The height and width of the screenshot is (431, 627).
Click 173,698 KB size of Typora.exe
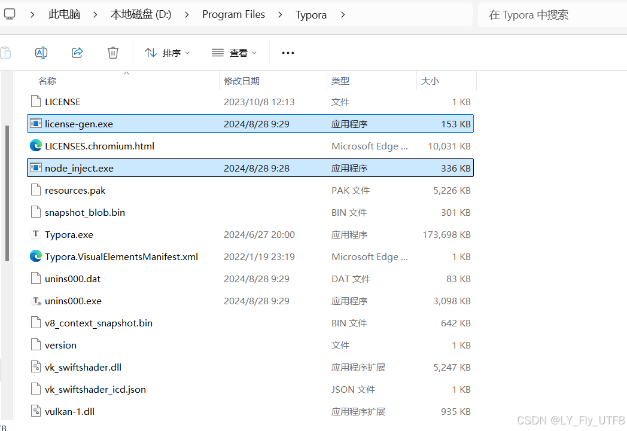(x=446, y=235)
